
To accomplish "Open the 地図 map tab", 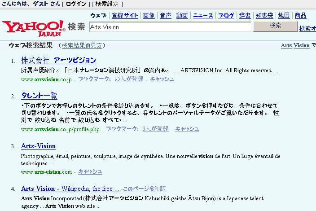I will pos(284,16).
